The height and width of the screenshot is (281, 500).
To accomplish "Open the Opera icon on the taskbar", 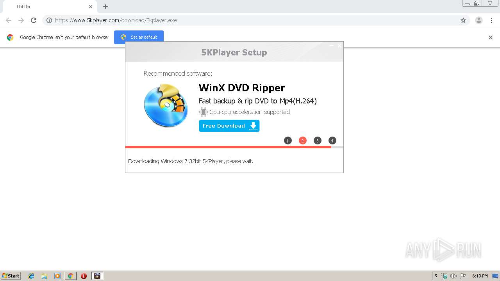I will (84, 276).
